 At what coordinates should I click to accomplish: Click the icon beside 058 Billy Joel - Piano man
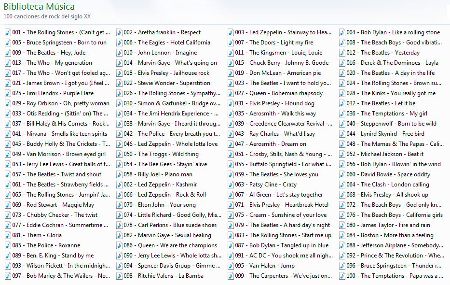click(x=120, y=175)
